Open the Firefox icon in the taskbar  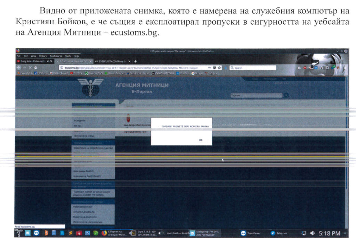coord(104,233)
